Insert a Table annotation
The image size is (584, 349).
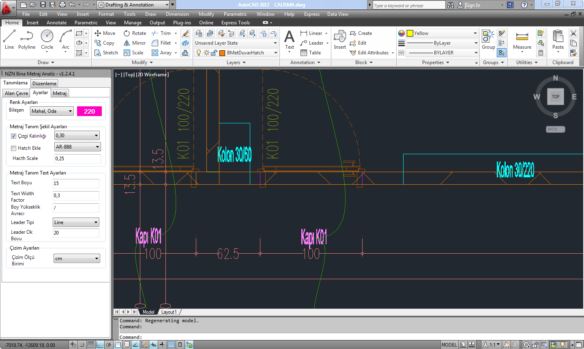tap(311, 53)
